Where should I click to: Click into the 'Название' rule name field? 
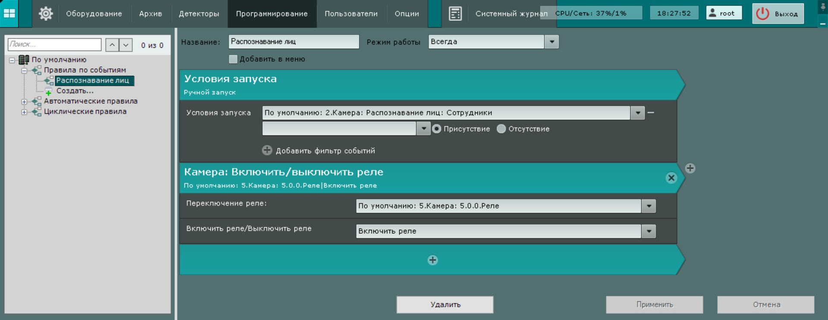[x=293, y=42]
